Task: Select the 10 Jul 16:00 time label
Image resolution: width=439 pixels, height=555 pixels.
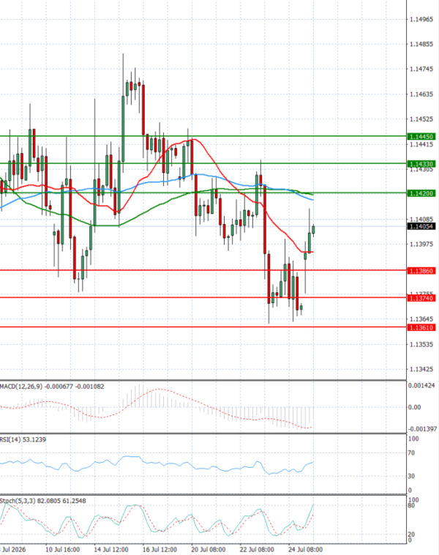Action: coord(63,549)
